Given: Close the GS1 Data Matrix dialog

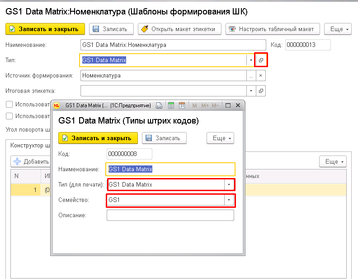Looking at the screenshot, I should pos(238,105).
